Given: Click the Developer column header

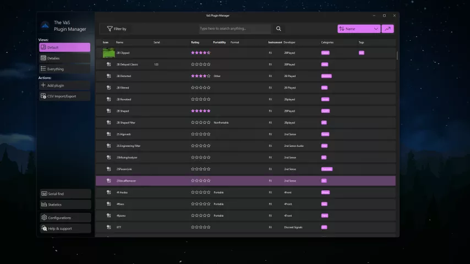Looking at the screenshot, I should (289, 42).
